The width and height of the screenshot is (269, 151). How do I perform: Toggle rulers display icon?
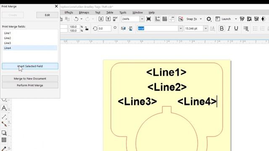coord(157,19)
